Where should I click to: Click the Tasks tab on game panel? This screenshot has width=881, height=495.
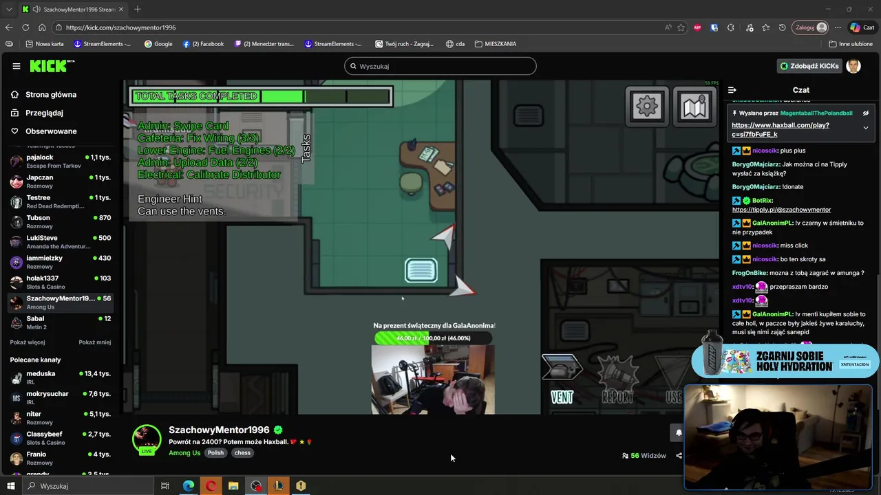click(306, 148)
